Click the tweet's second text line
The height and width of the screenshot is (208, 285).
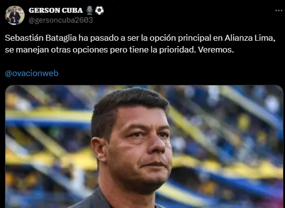tap(120, 50)
